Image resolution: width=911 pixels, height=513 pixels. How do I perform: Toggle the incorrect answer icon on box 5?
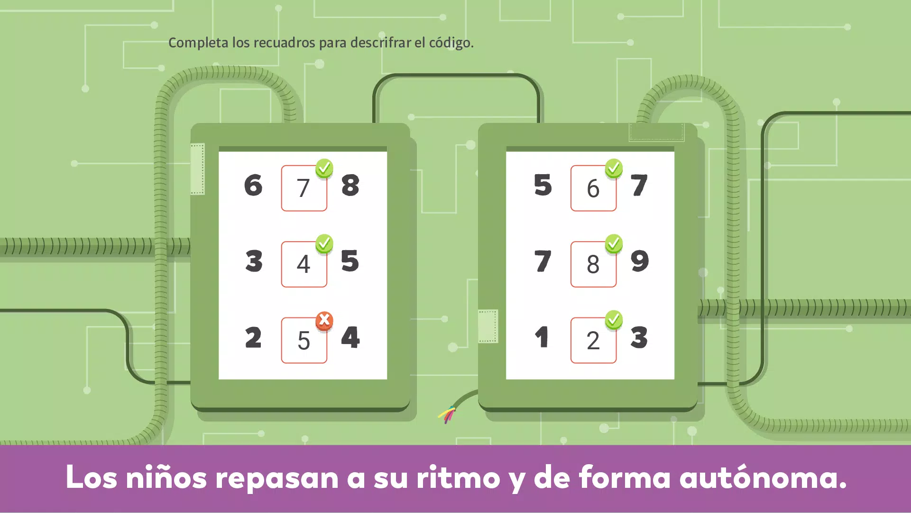pos(324,319)
